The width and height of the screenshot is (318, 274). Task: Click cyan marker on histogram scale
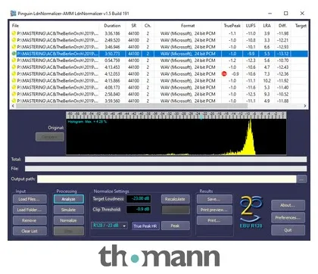pyautogui.click(x=201, y=117)
